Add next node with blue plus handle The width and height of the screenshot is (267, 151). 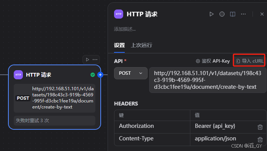[100, 75]
